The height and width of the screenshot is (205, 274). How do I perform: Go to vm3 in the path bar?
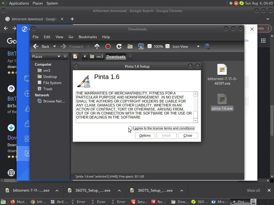97,57
